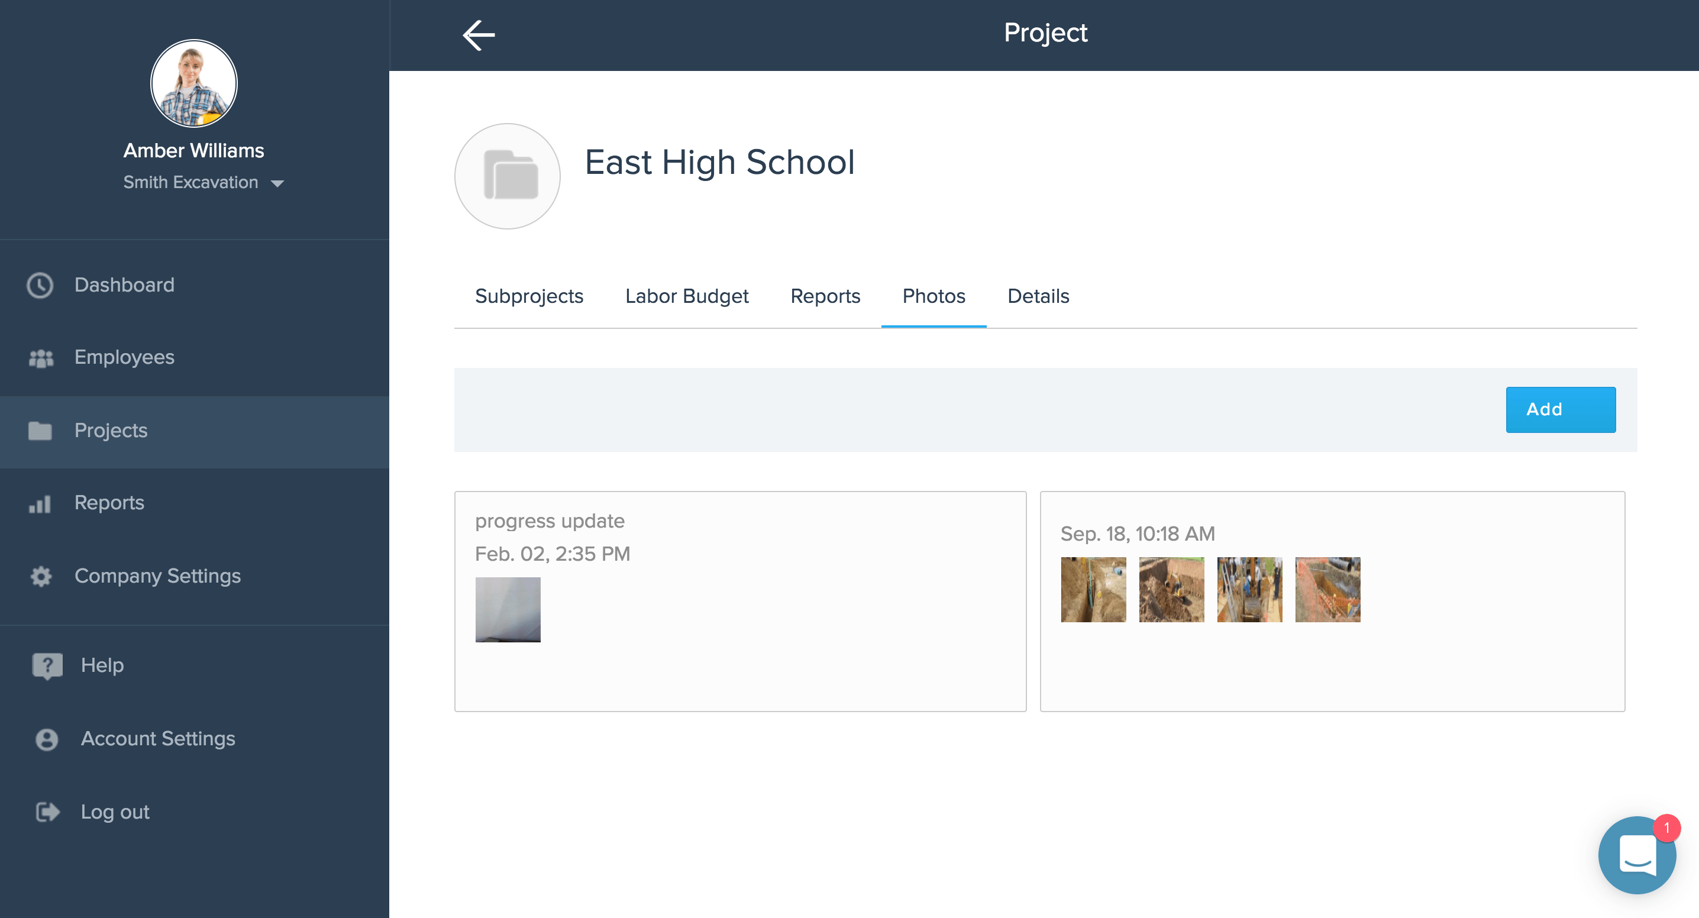
Task: Click the Help question mark icon
Action: tap(47, 666)
